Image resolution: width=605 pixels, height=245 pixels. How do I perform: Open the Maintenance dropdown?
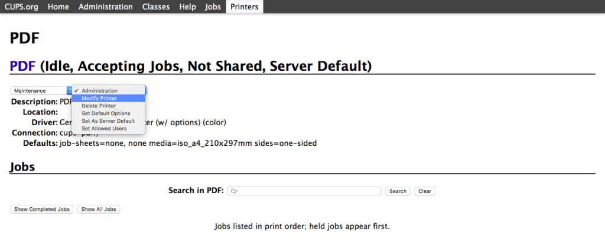click(41, 91)
